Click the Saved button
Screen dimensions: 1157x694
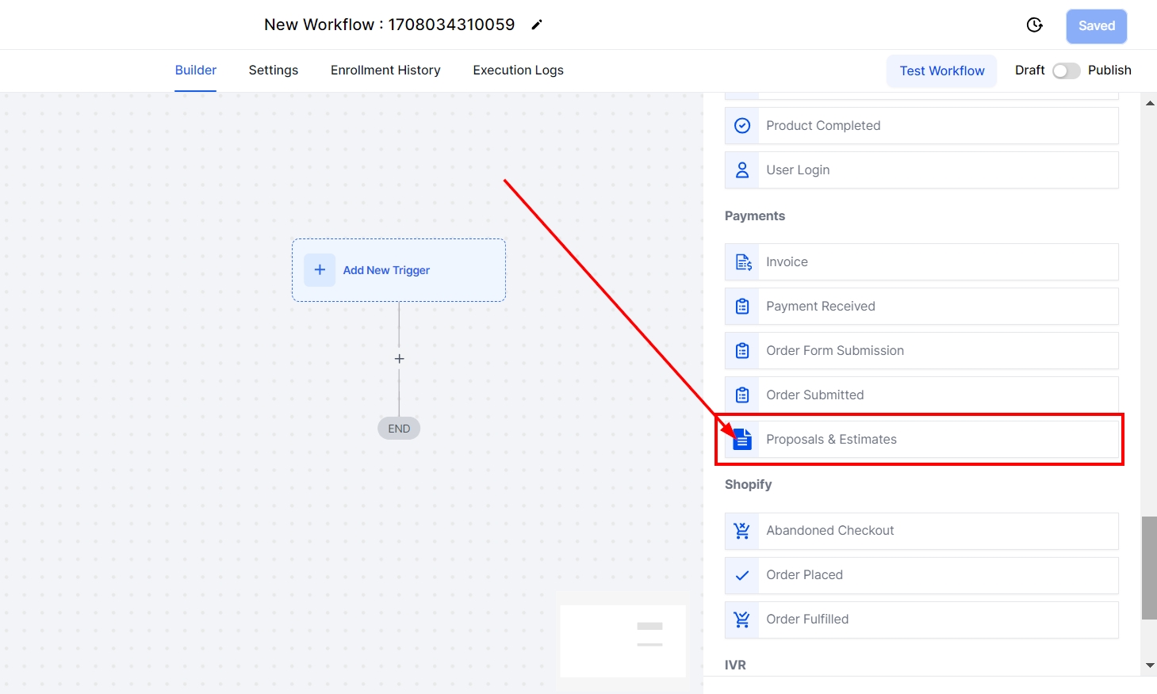coord(1096,26)
